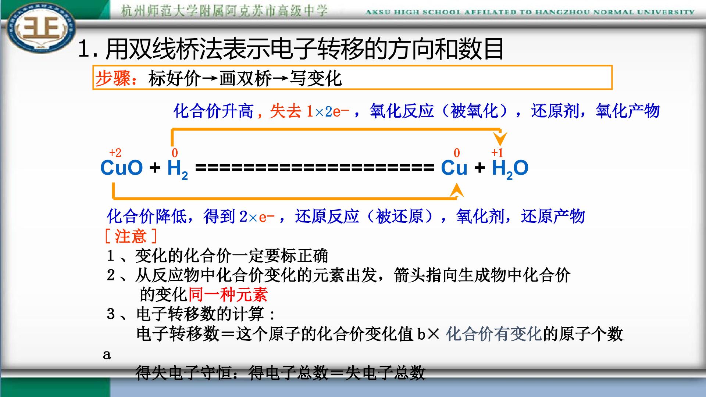This screenshot has height=397, width=706.
Task: Click the Cu product symbol
Action: pyautogui.click(x=454, y=168)
